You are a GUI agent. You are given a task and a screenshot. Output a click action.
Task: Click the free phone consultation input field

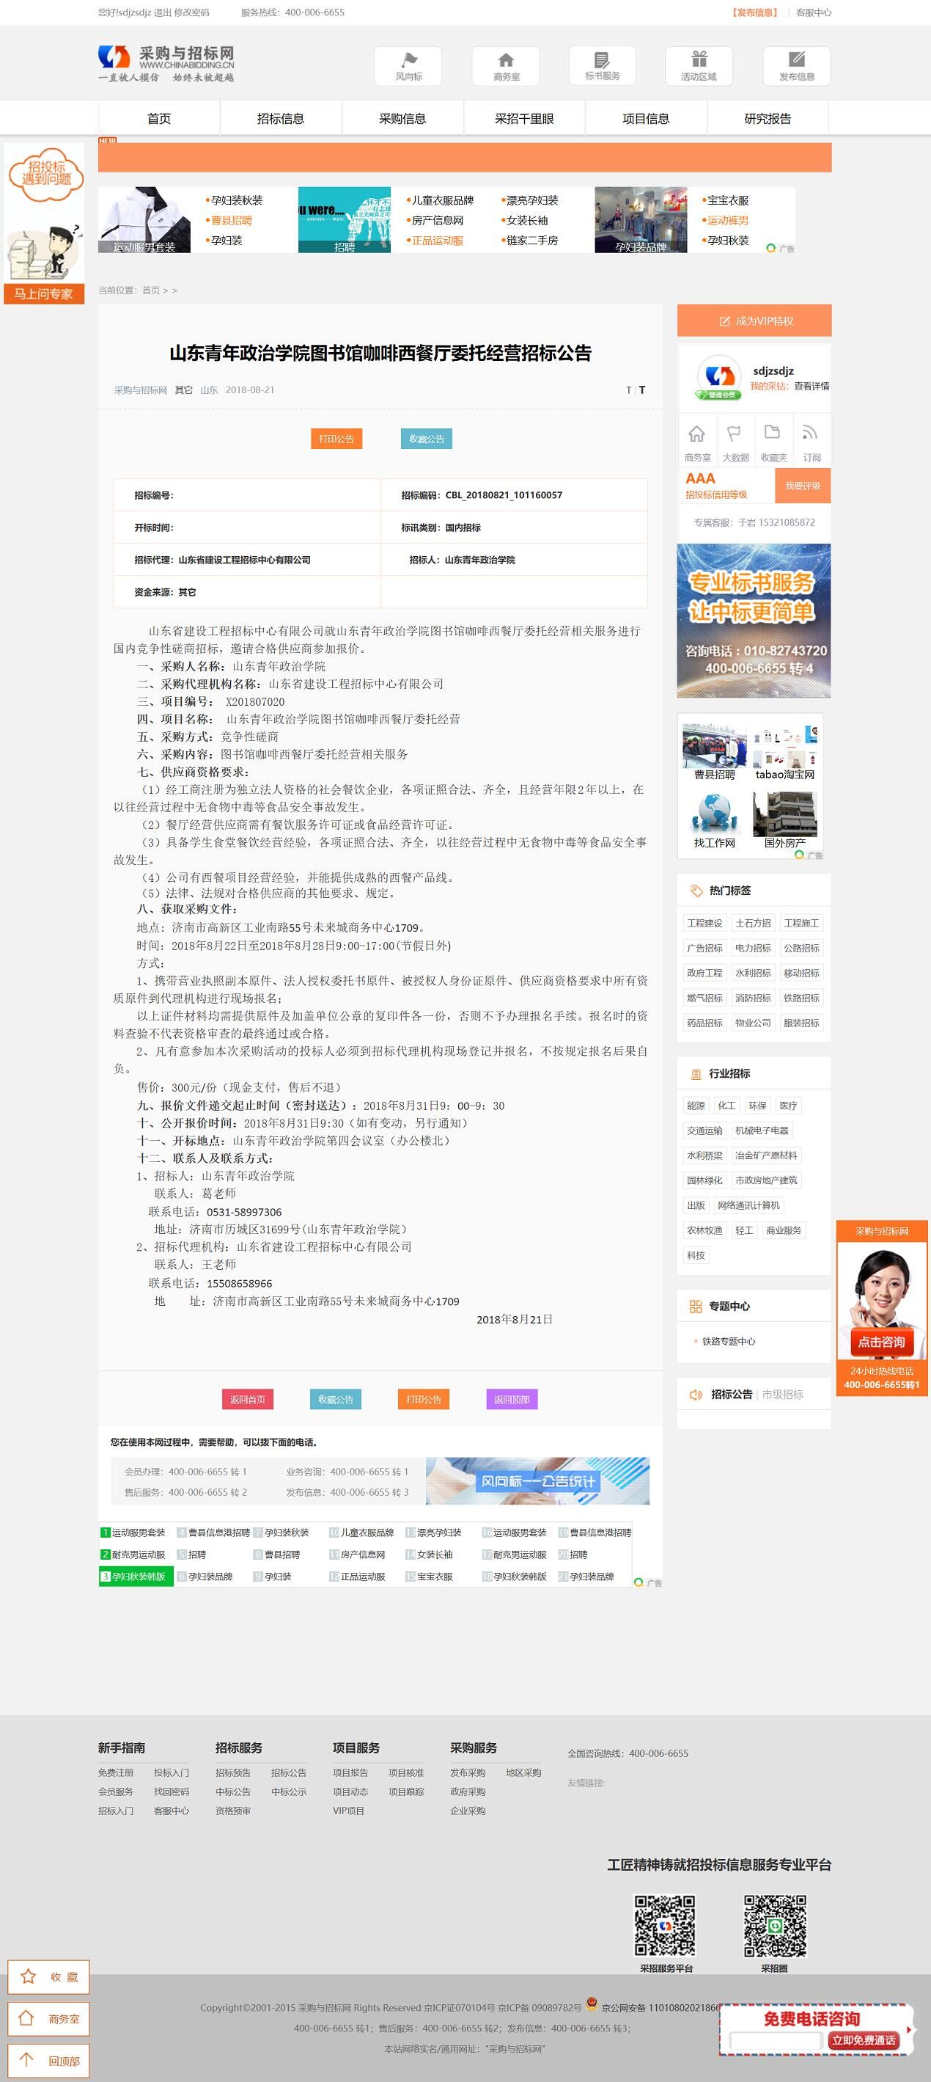tap(775, 2041)
